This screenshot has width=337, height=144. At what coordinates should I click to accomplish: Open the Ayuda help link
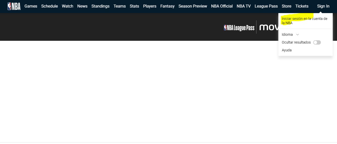[287, 50]
